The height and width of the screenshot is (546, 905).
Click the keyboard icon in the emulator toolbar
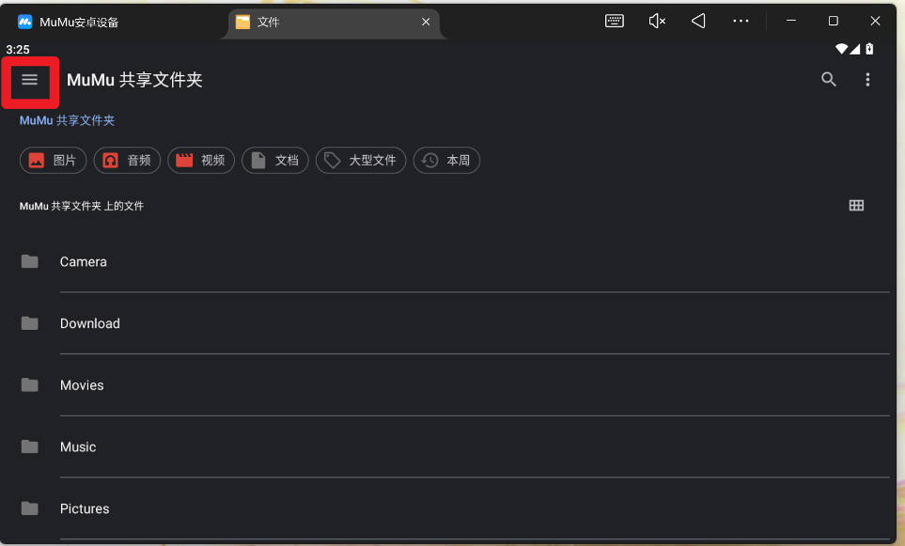tap(614, 20)
